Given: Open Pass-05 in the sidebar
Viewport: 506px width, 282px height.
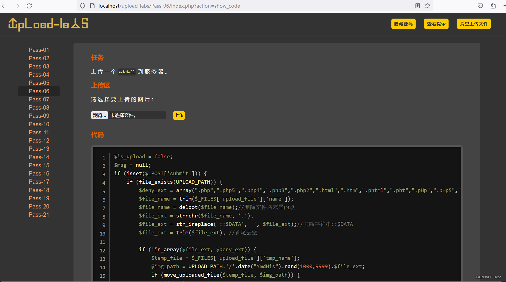Looking at the screenshot, I should click(39, 83).
